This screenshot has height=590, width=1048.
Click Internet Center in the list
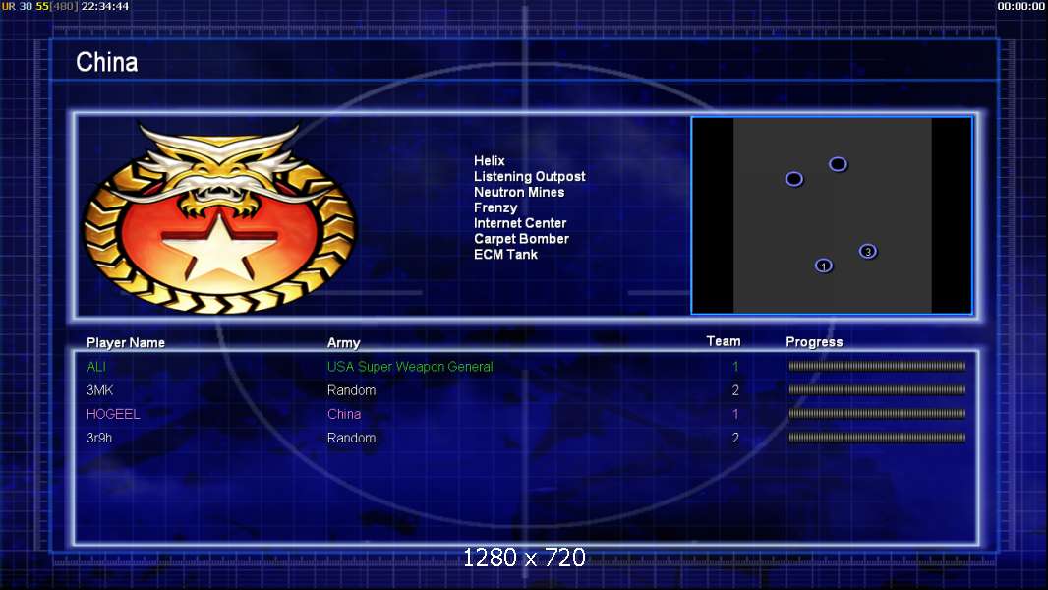pyautogui.click(x=520, y=223)
